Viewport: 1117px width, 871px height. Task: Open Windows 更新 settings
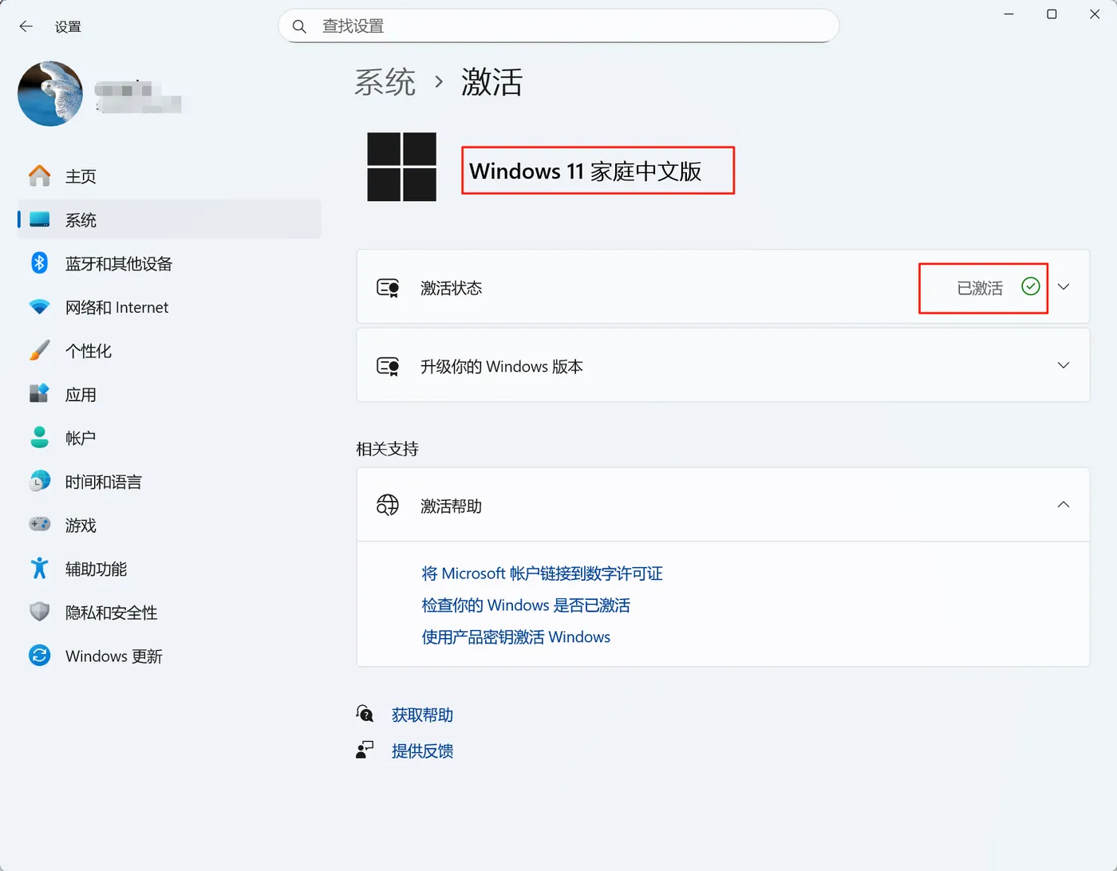(169, 656)
